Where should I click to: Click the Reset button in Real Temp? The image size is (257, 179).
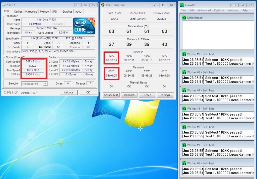(147, 95)
